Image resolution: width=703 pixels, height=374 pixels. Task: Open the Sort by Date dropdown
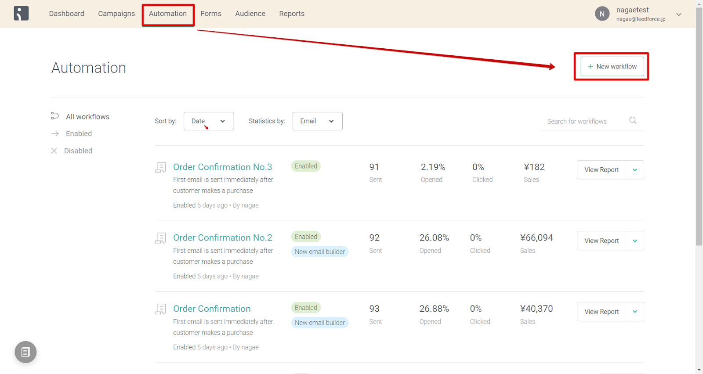[209, 121]
